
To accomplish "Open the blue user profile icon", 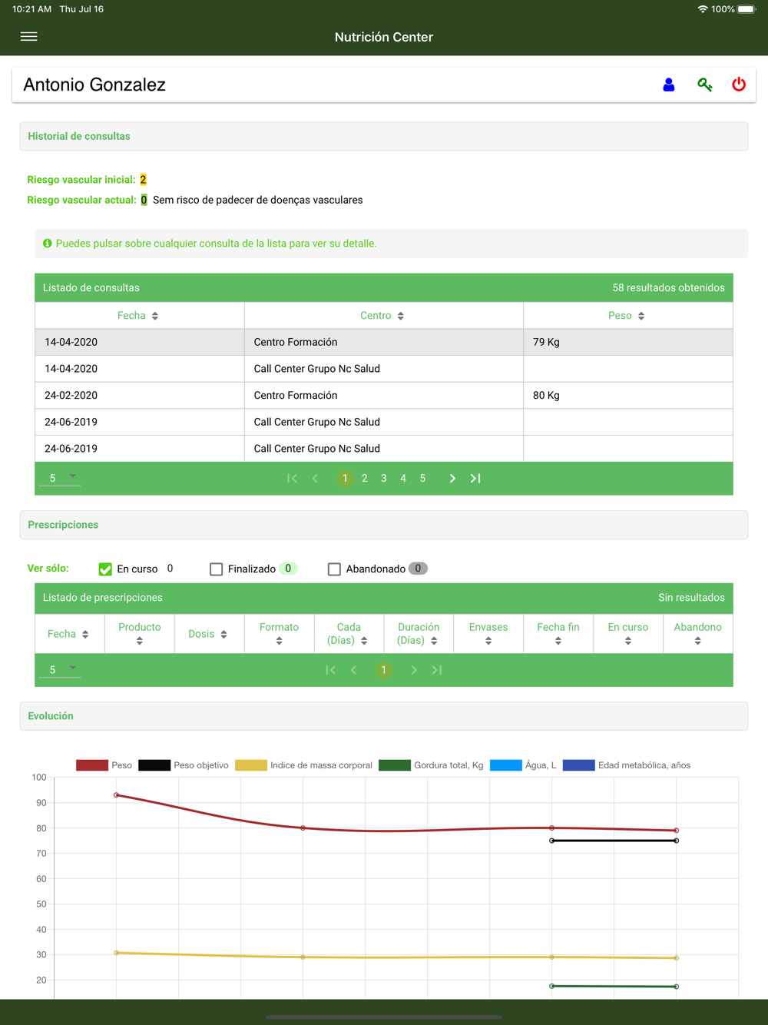I will (669, 85).
